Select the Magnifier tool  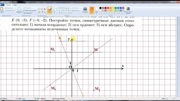tap(44, 12)
